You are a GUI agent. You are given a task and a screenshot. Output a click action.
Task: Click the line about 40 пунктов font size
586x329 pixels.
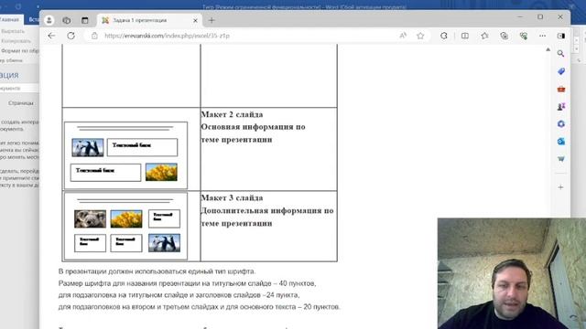pyautogui.click(x=187, y=283)
